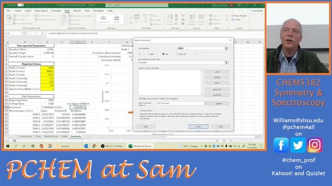Click the Facebook logo icon
Viewport: 332px width, 186px height.
[281, 145]
